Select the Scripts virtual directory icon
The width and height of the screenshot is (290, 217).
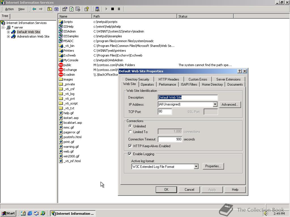[x=61, y=22]
